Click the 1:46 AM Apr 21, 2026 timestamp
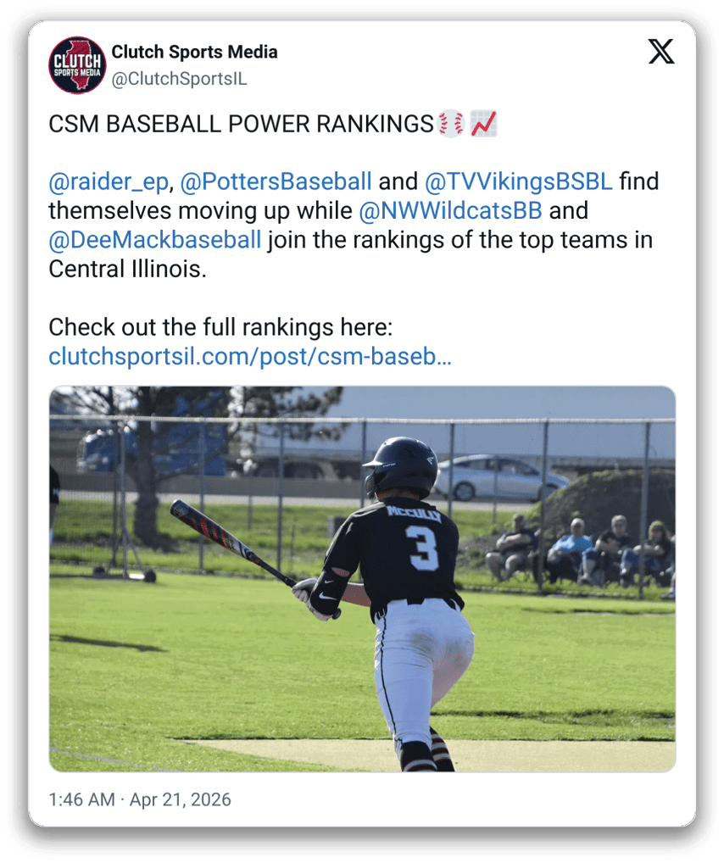This screenshot has height=863, width=724. 140,799
